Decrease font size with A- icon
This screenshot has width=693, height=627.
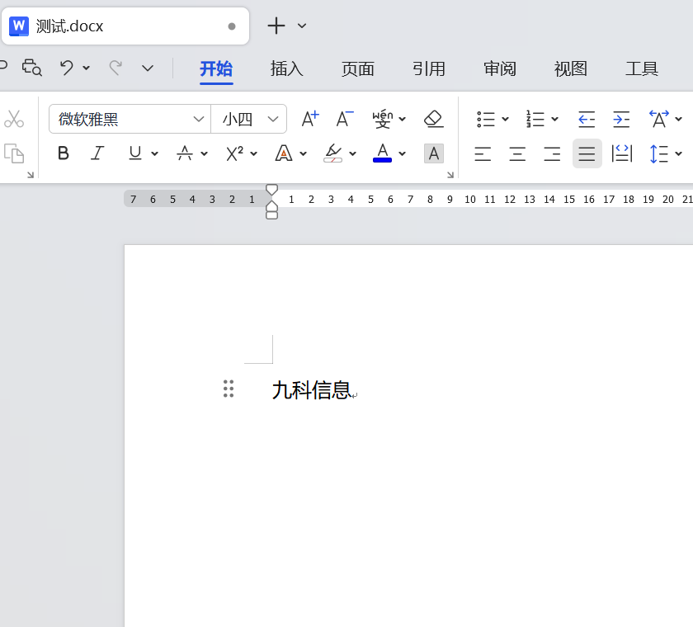(x=345, y=119)
